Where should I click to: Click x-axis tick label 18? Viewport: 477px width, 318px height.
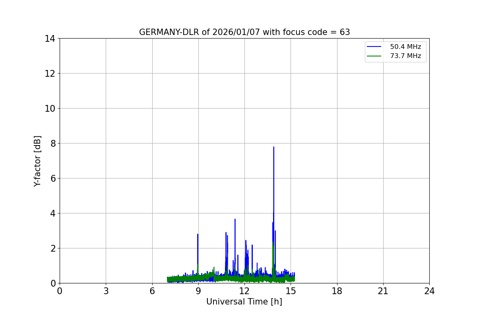click(337, 291)
